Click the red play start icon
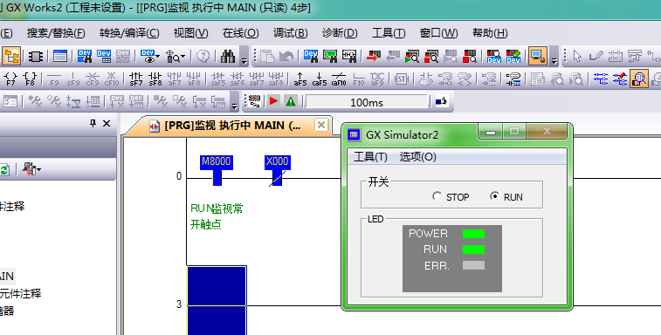661x335 pixels. tap(273, 101)
